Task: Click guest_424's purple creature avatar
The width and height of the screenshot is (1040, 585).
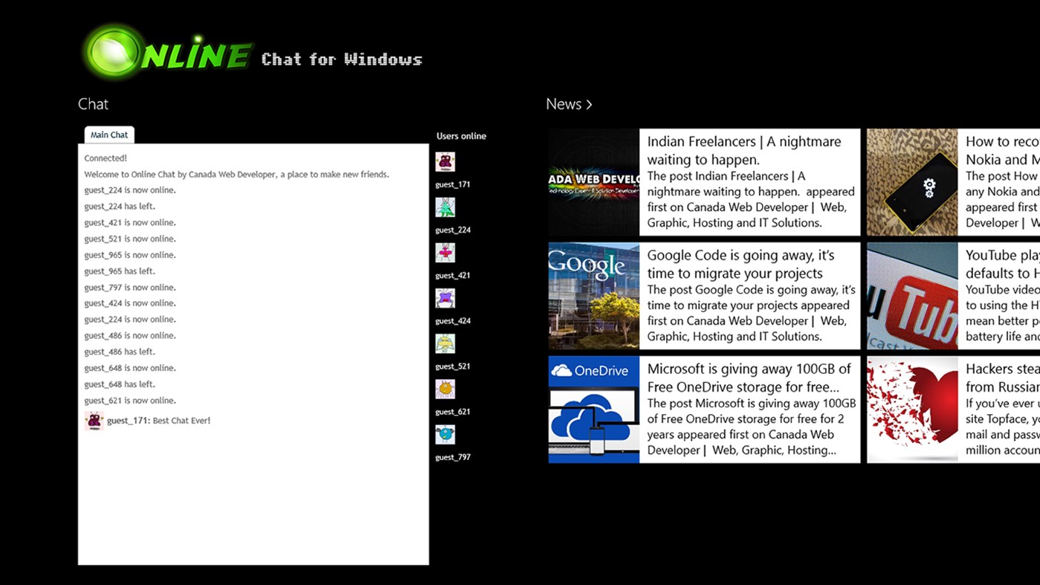Action: pos(445,298)
